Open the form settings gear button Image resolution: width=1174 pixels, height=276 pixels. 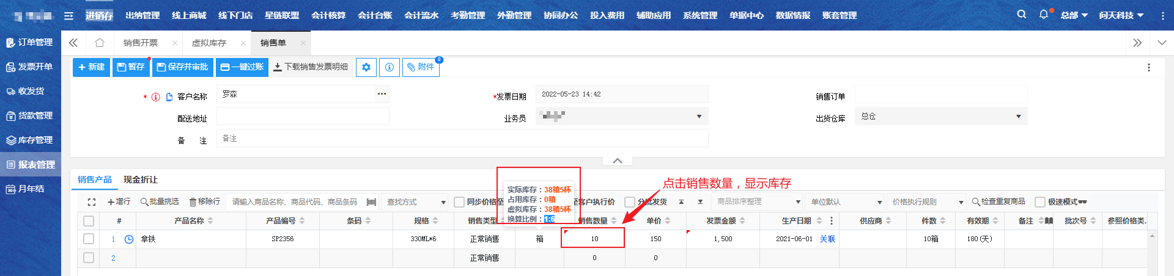click(x=366, y=67)
